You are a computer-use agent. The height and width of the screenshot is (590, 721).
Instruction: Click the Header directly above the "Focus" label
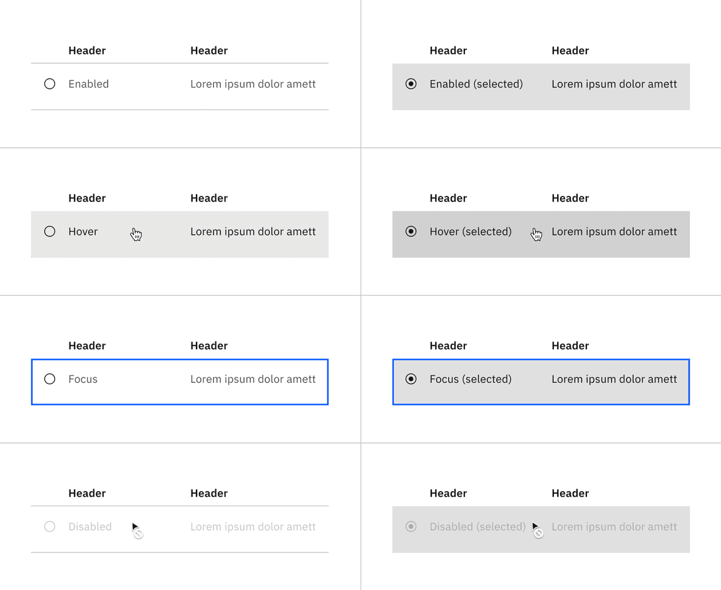pyautogui.click(x=87, y=345)
